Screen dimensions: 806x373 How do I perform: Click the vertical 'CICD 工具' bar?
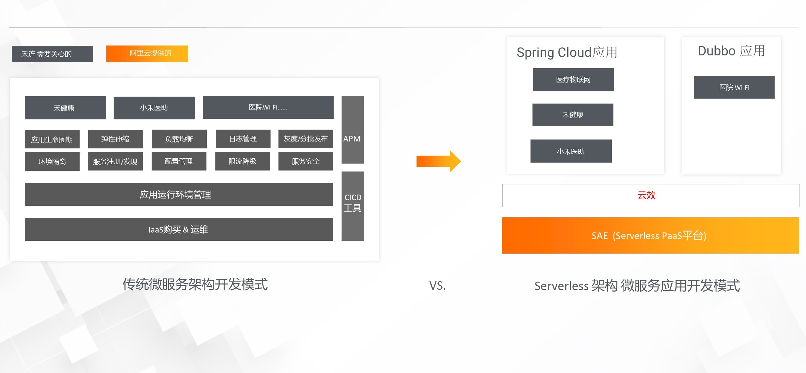coord(353,206)
